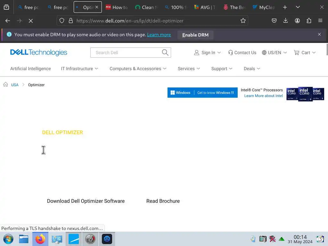Go back to the previous page

click(x=8, y=21)
